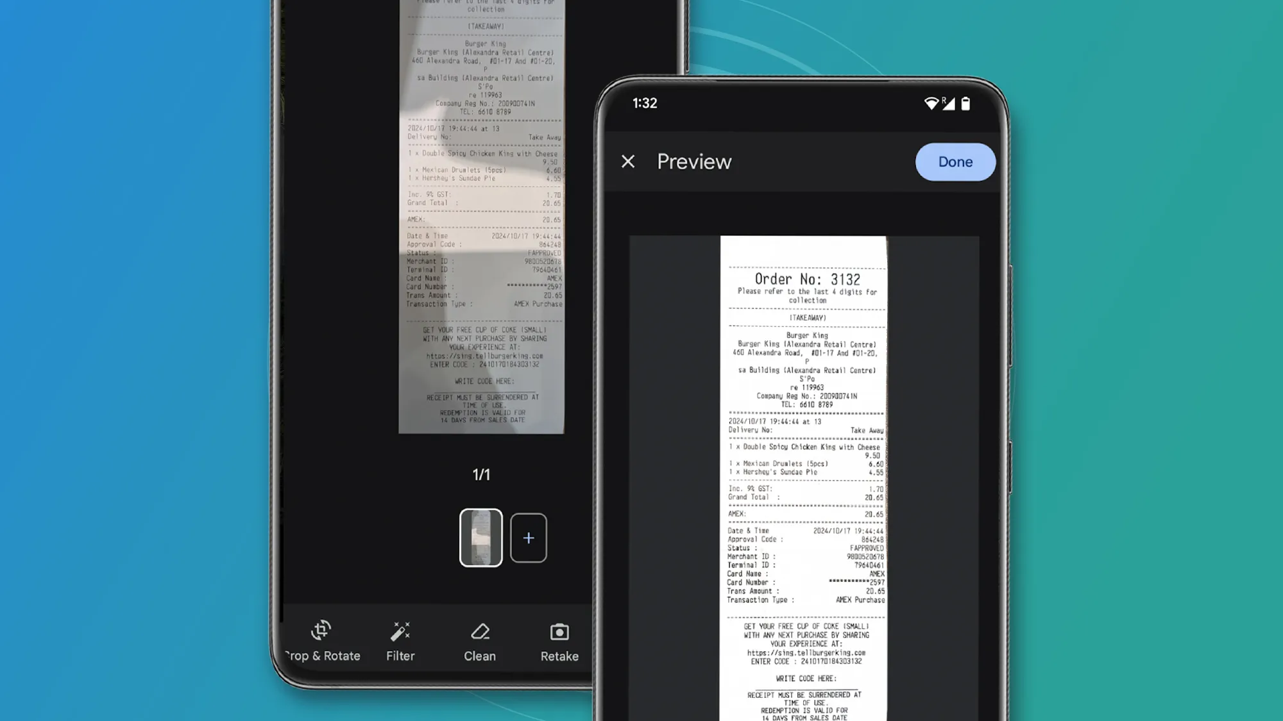Select the Retake camera option

559,641
